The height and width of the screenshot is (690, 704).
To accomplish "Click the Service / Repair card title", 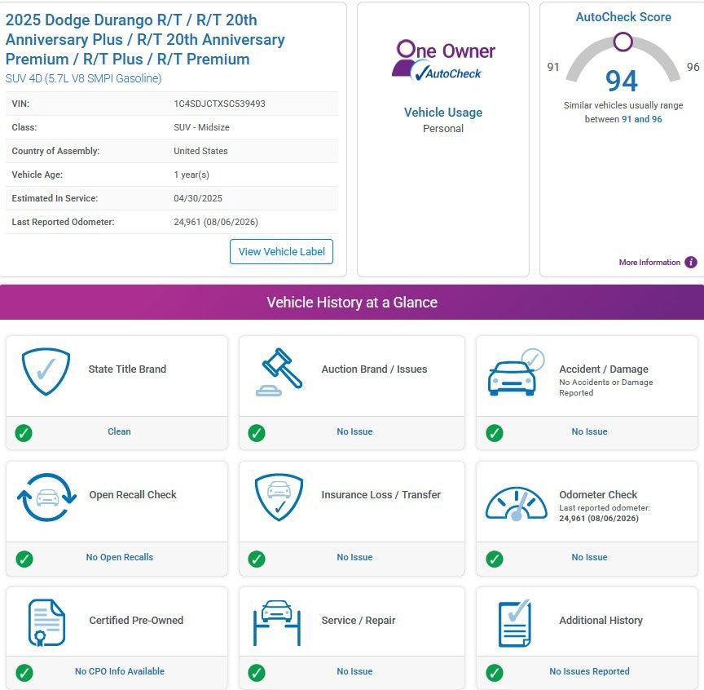I will 359,621.
